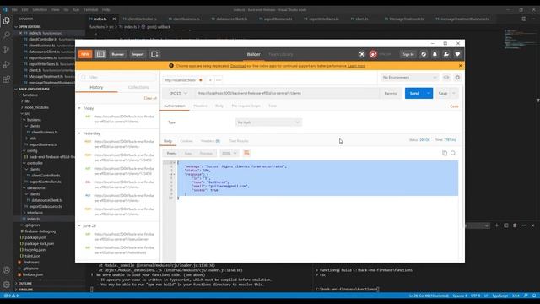Screen dimensions: 540x304
Task: Select the Collections tab in the sidebar
Action: [138, 88]
